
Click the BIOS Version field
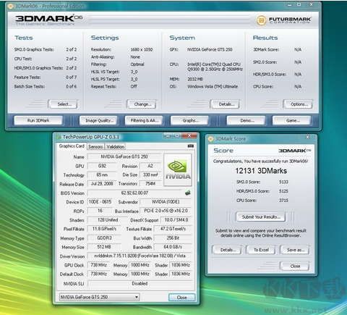134,193
